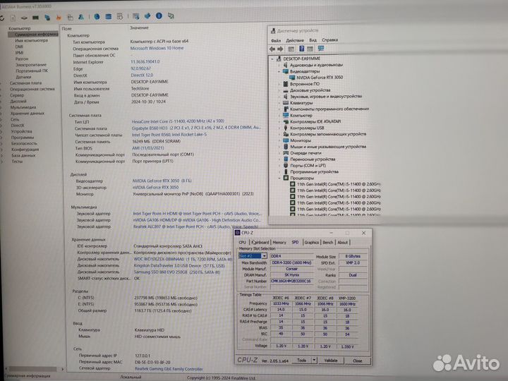The image size is (508, 381).
Task: Click the blue arrow update icon in AIDA64 toolbar
Action: coord(147,16)
